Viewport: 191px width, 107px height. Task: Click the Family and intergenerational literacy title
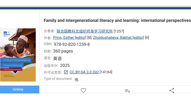tap(117, 20)
